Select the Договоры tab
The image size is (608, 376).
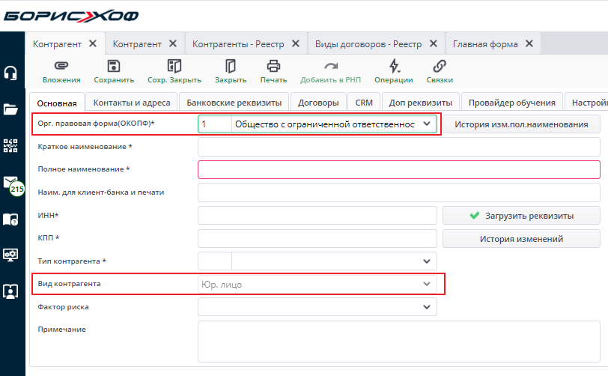[318, 103]
